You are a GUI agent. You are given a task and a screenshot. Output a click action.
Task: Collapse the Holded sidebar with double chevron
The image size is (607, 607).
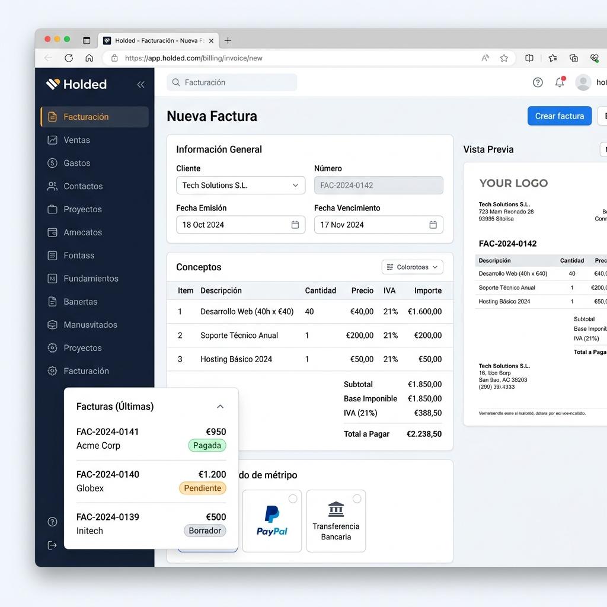pos(140,85)
